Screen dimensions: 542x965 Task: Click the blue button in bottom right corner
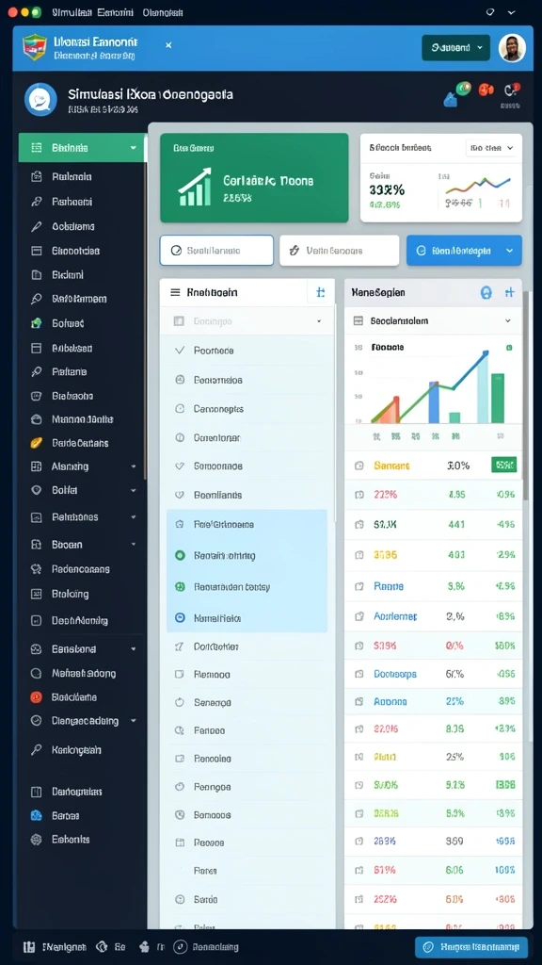tap(471, 946)
